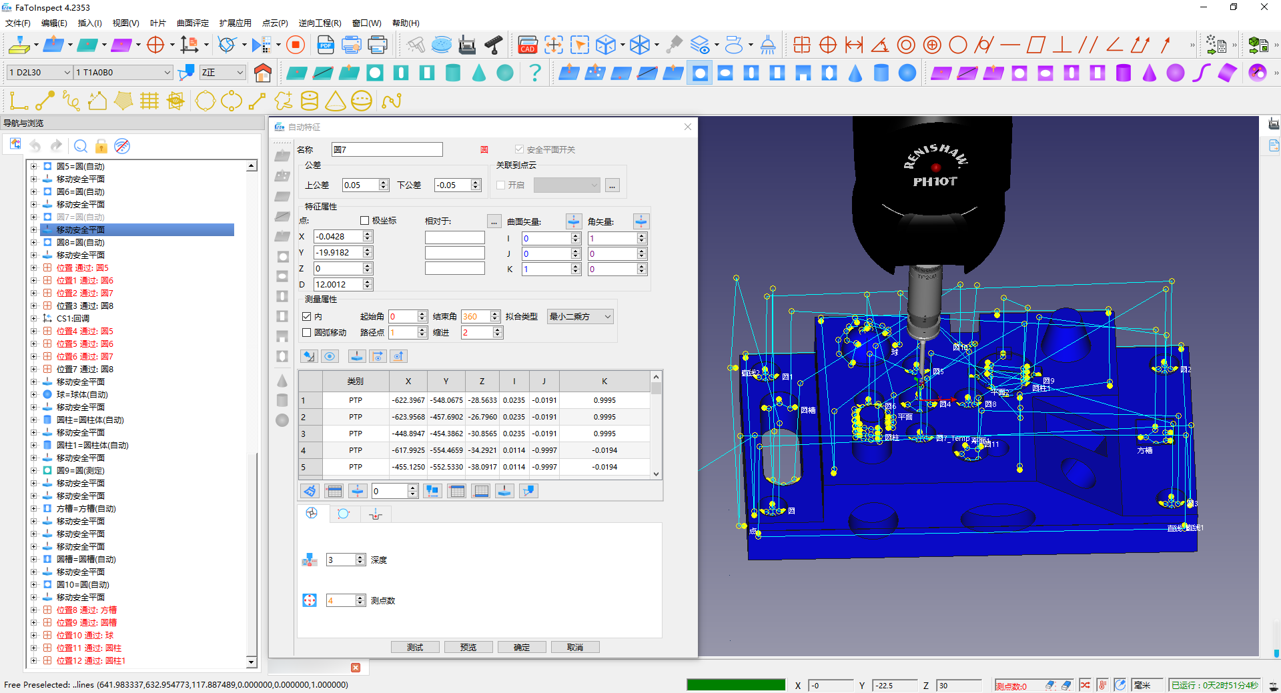The image size is (1281, 693).
Task: Click the 取消 button
Action: [x=575, y=647]
